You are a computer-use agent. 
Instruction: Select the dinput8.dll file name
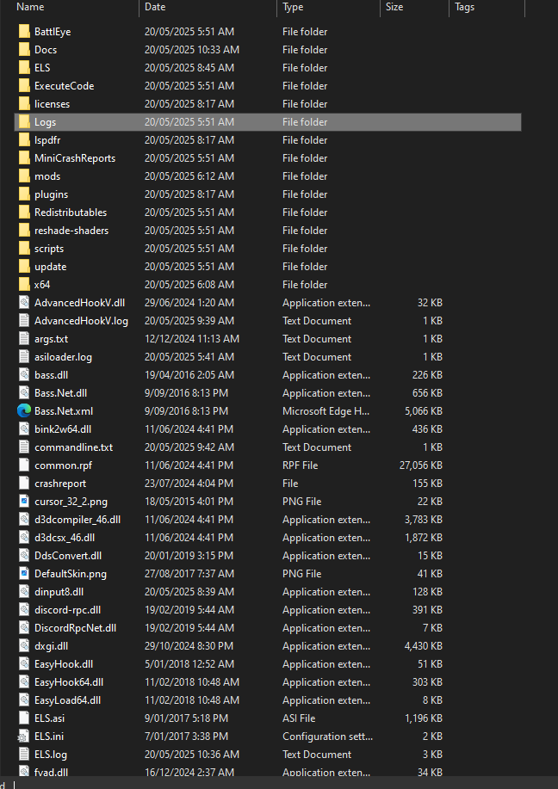[x=59, y=592]
